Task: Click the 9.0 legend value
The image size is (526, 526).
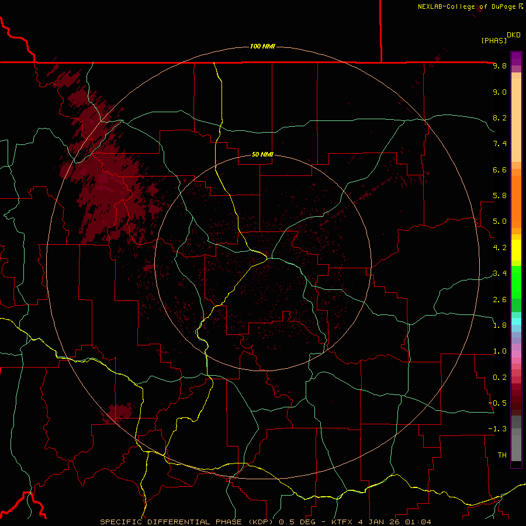Action: (500, 92)
